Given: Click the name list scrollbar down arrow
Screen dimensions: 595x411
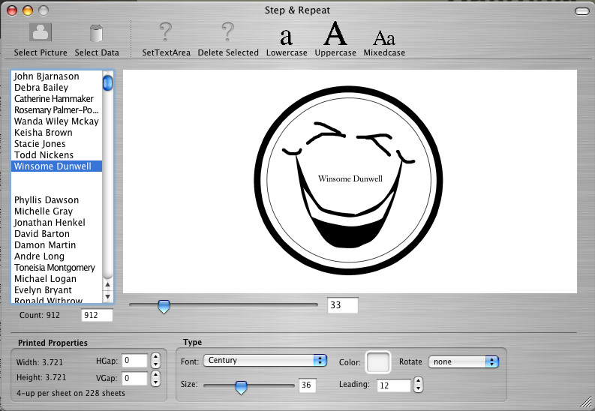Looking at the screenshot, I should [107, 296].
